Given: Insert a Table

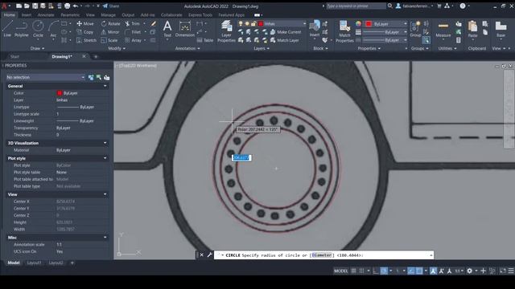Looking at the screenshot, I should [205, 40].
